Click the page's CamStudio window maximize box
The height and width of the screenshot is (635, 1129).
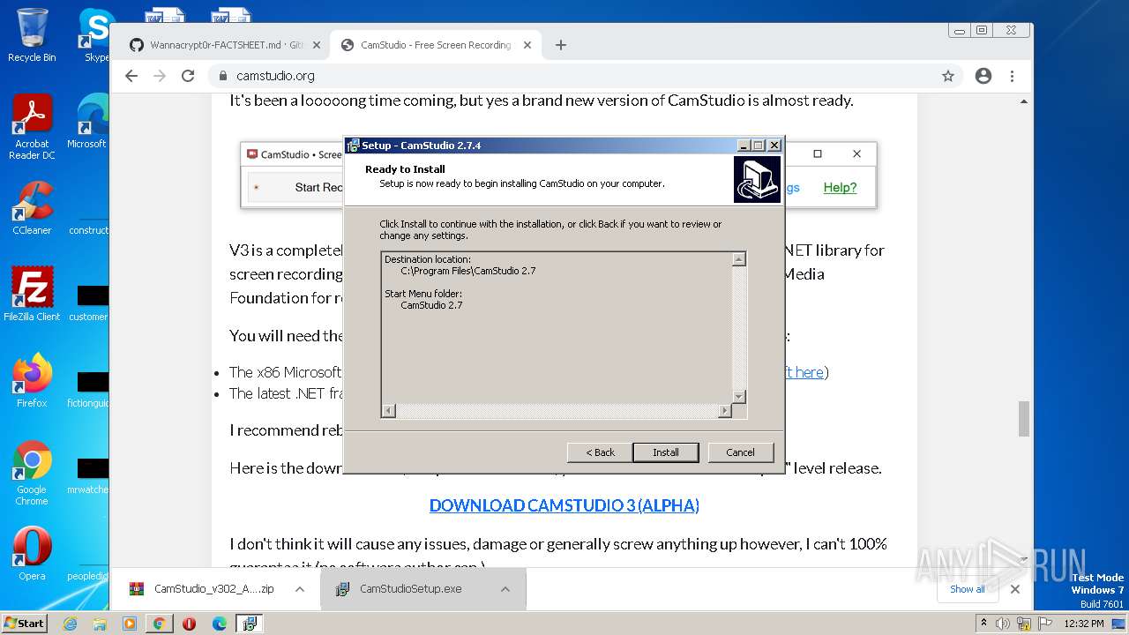818,153
